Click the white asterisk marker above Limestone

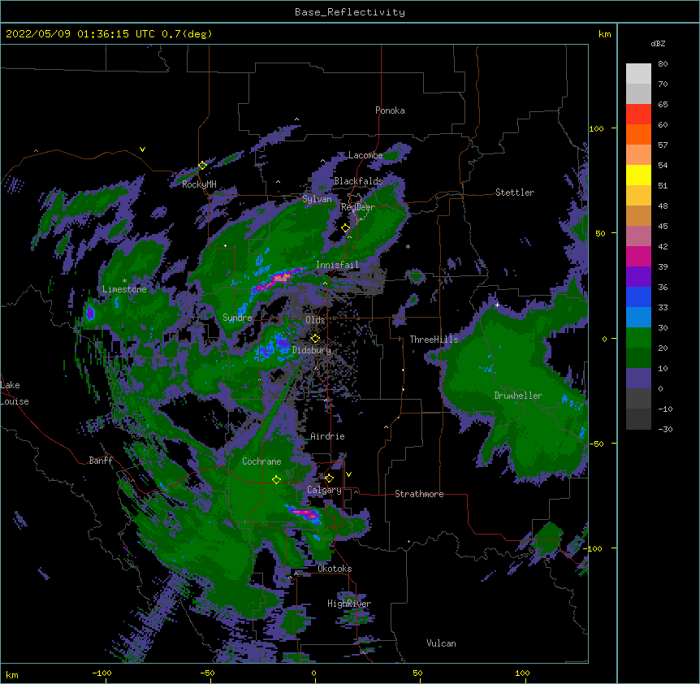[124, 281]
